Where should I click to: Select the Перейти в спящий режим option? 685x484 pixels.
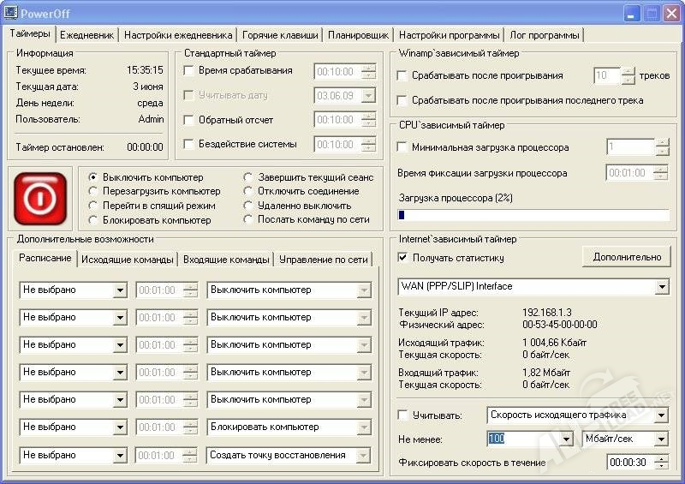coord(94,206)
